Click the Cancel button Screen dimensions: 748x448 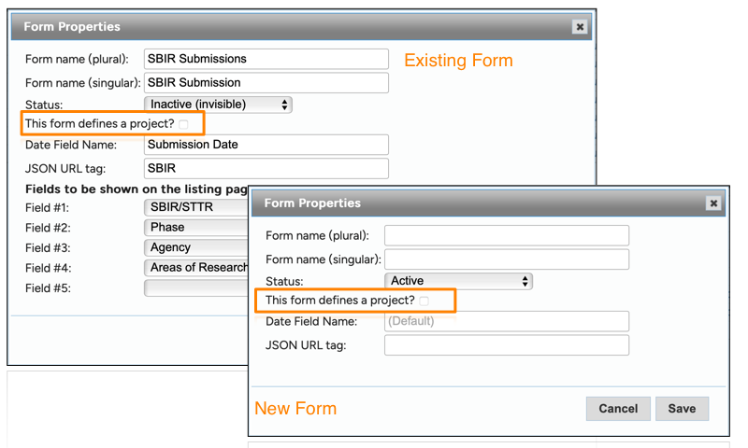pyautogui.click(x=618, y=408)
